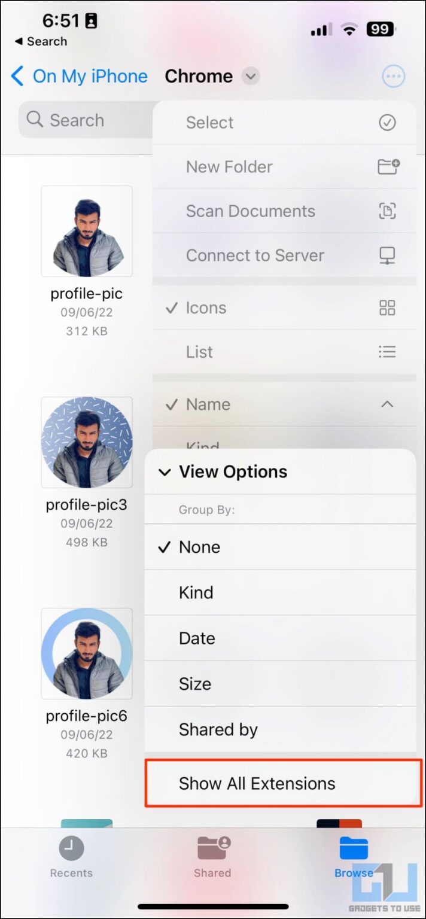Group files by Size
Viewport: 426px width, 919px height.
(x=280, y=683)
